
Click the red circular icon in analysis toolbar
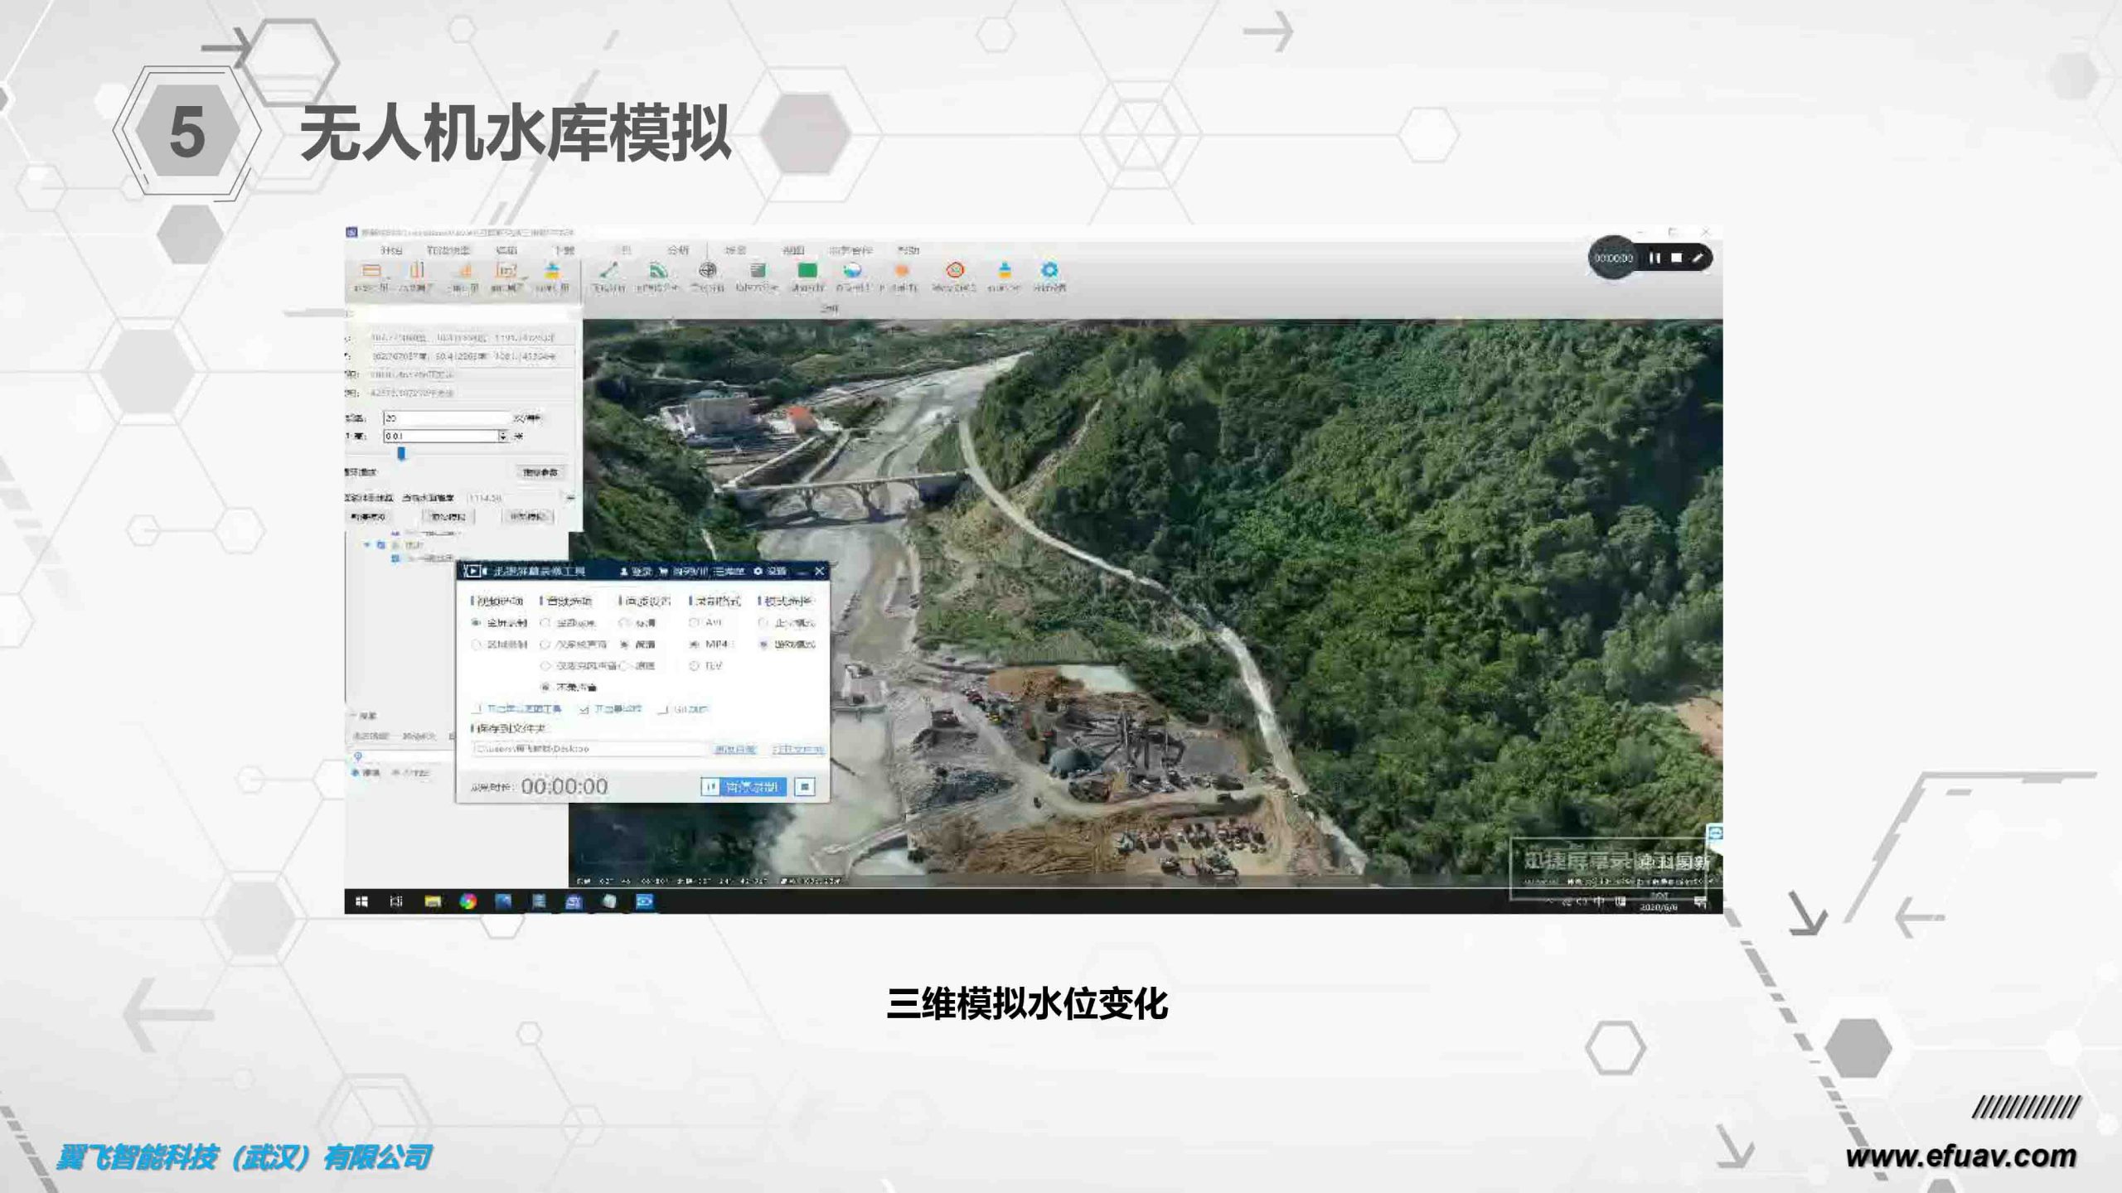pos(955,270)
